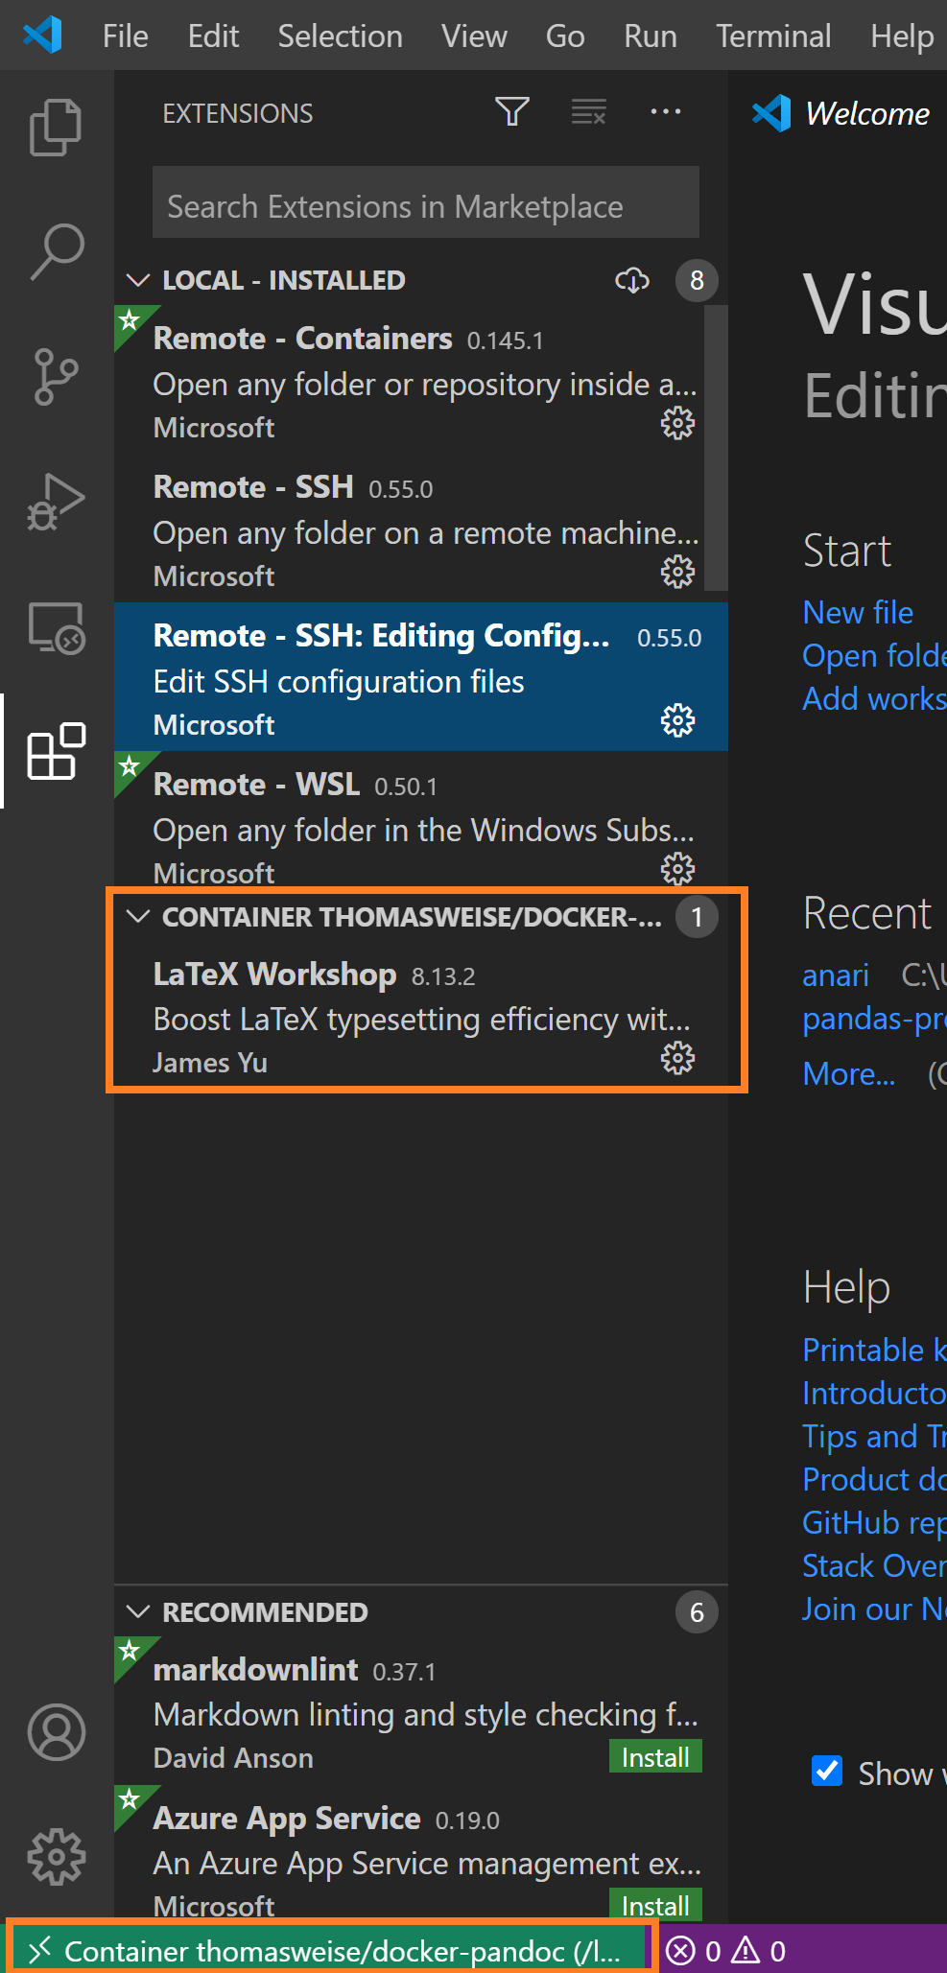Click the More... recent link
Viewport: 947px width, 1973px height.
(849, 1074)
